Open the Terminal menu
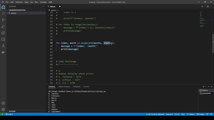 click(x=43, y=2)
